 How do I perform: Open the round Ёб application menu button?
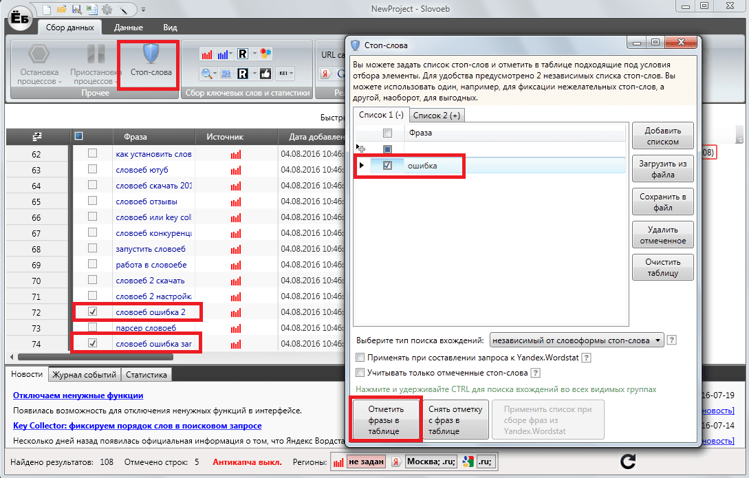[x=20, y=18]
